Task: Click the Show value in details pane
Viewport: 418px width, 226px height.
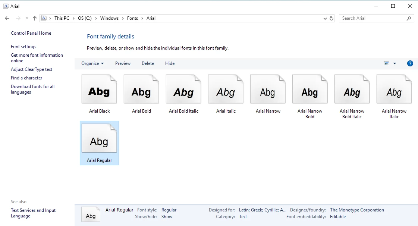Action: (167, 217)
